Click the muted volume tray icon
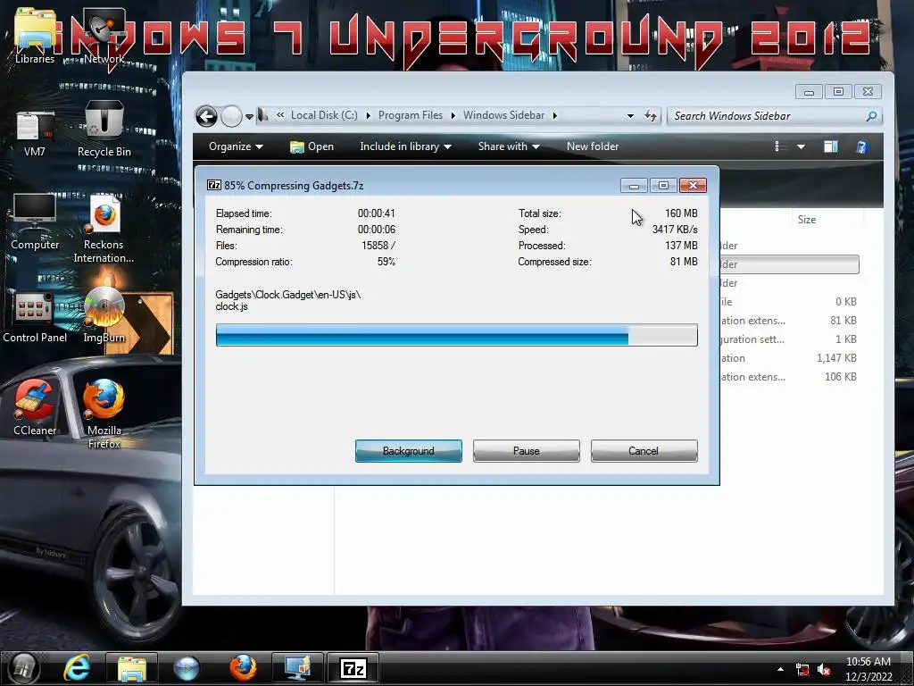Image resolution: width=914 pixels, height=686 pixels. click(824, 670)
